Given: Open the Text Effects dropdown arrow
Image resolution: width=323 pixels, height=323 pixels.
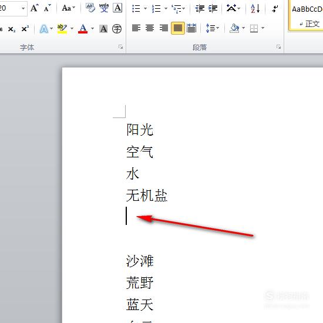Looking at the screenshot, I should point(52,28).
